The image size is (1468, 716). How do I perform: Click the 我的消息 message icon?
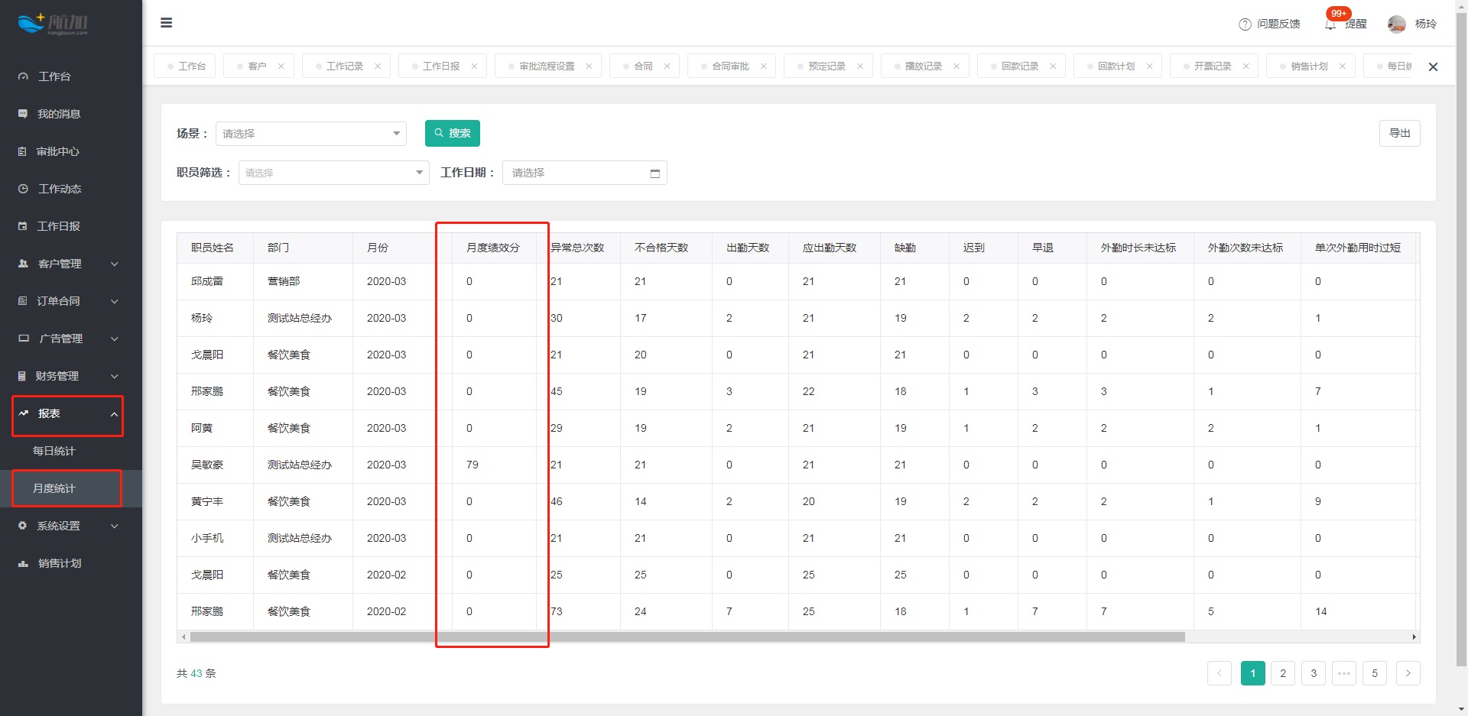[x=23, y=114]
